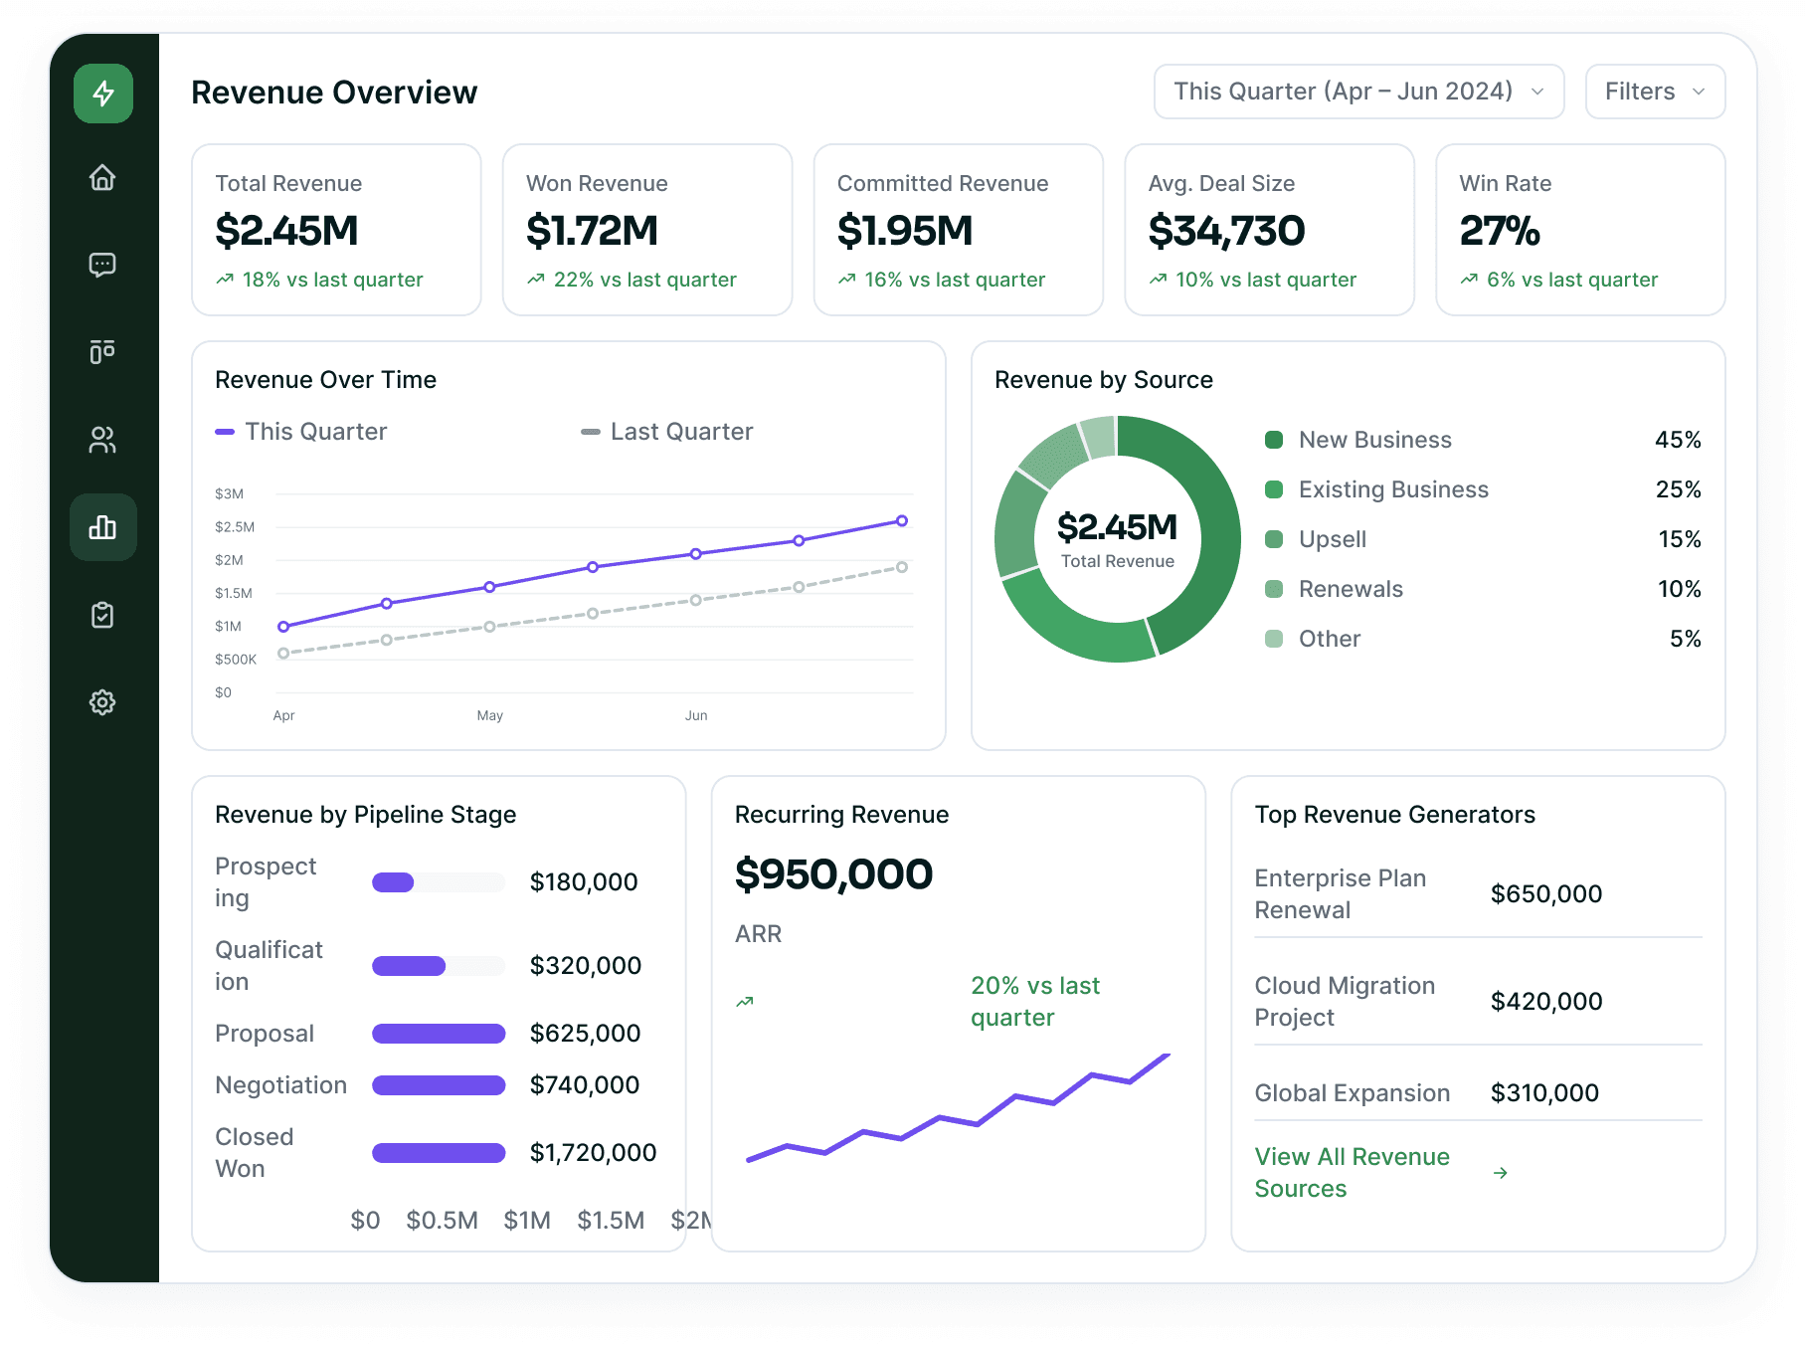The image size is (1806, 1349).
Task: Click the $950,000 ARR value
Action: point(833,874)
